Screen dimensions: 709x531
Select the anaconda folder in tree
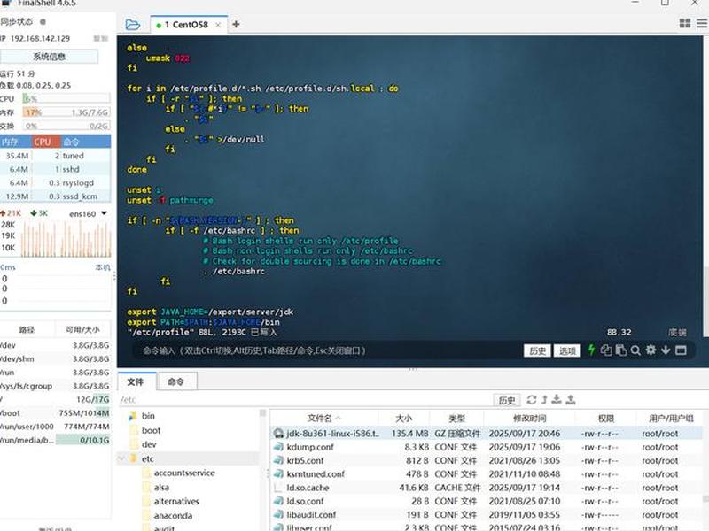click(173, 516)
